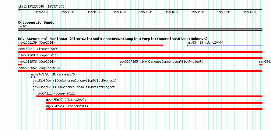Click the 2q32.3 band label
Viewport: 271px width, 130px height.
[x=24, y=26]
